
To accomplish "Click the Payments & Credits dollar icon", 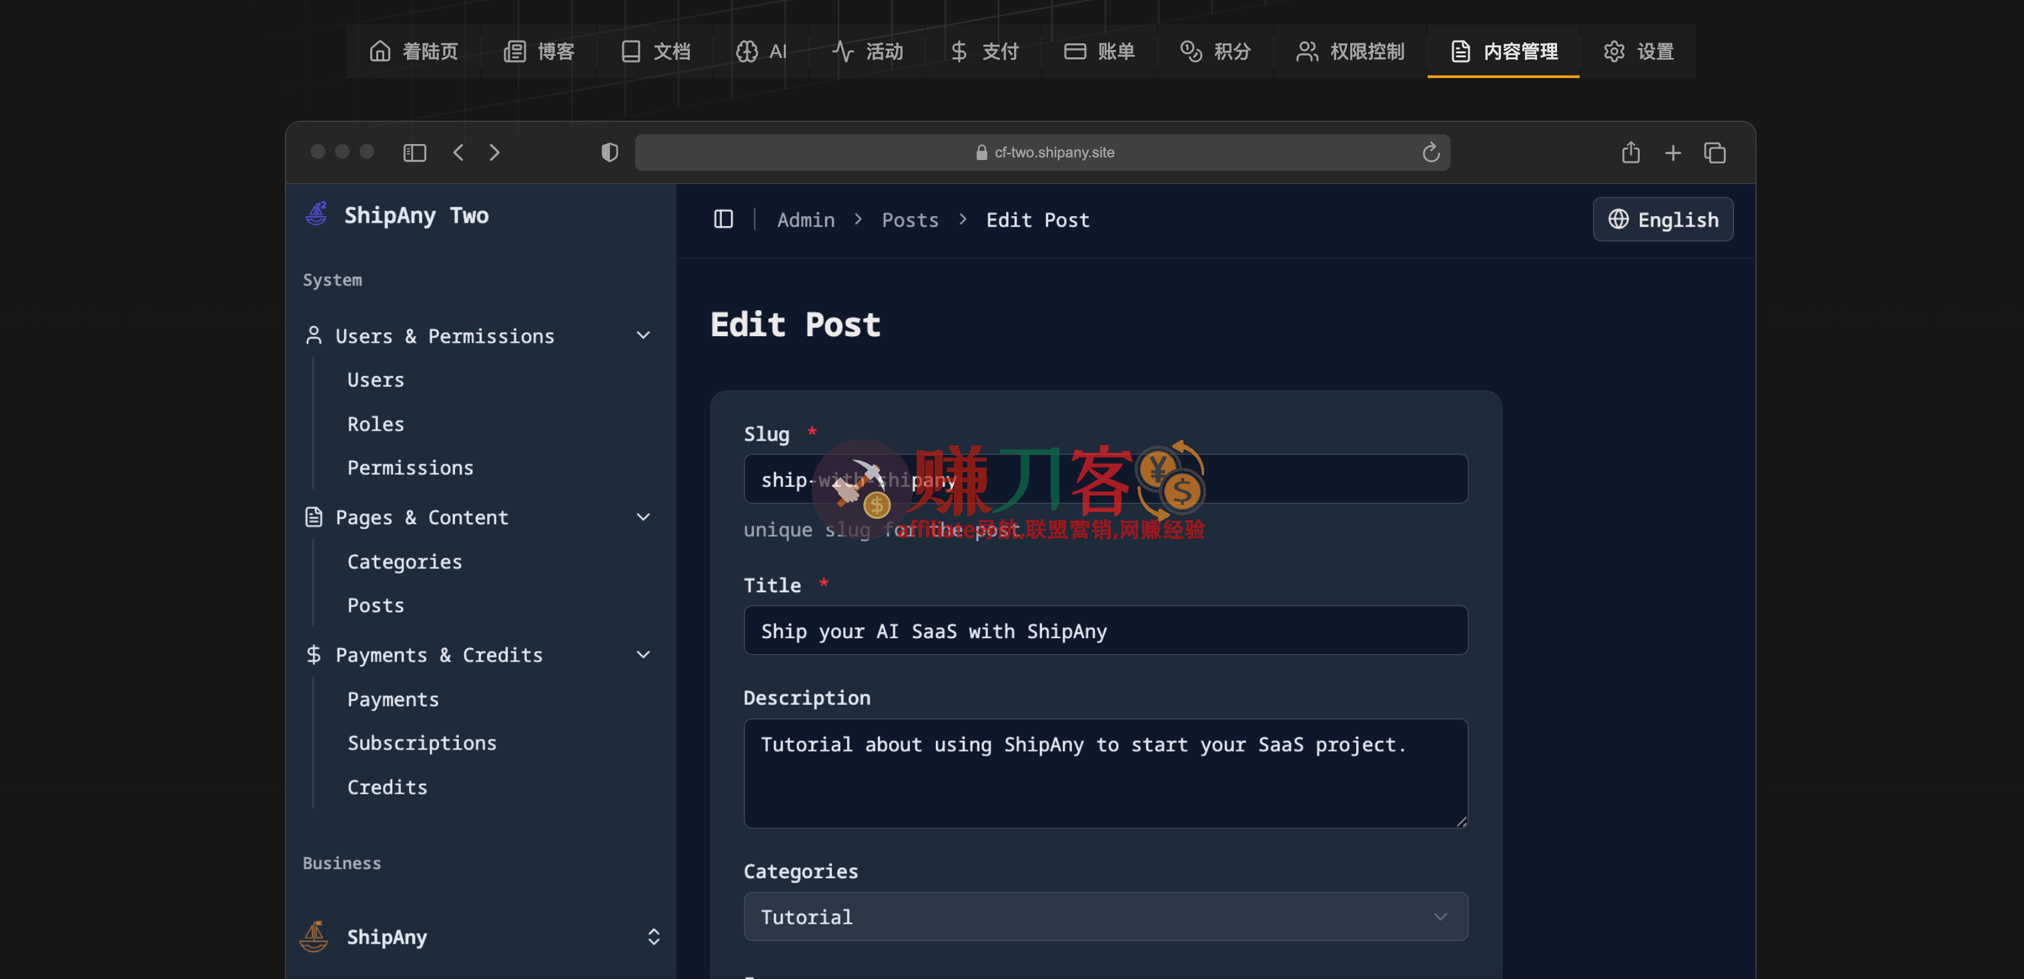I will [314, 654].
